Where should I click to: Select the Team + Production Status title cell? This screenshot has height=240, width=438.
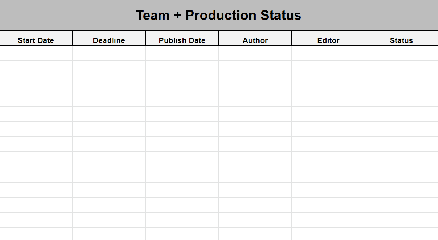(x=219, y=15)
